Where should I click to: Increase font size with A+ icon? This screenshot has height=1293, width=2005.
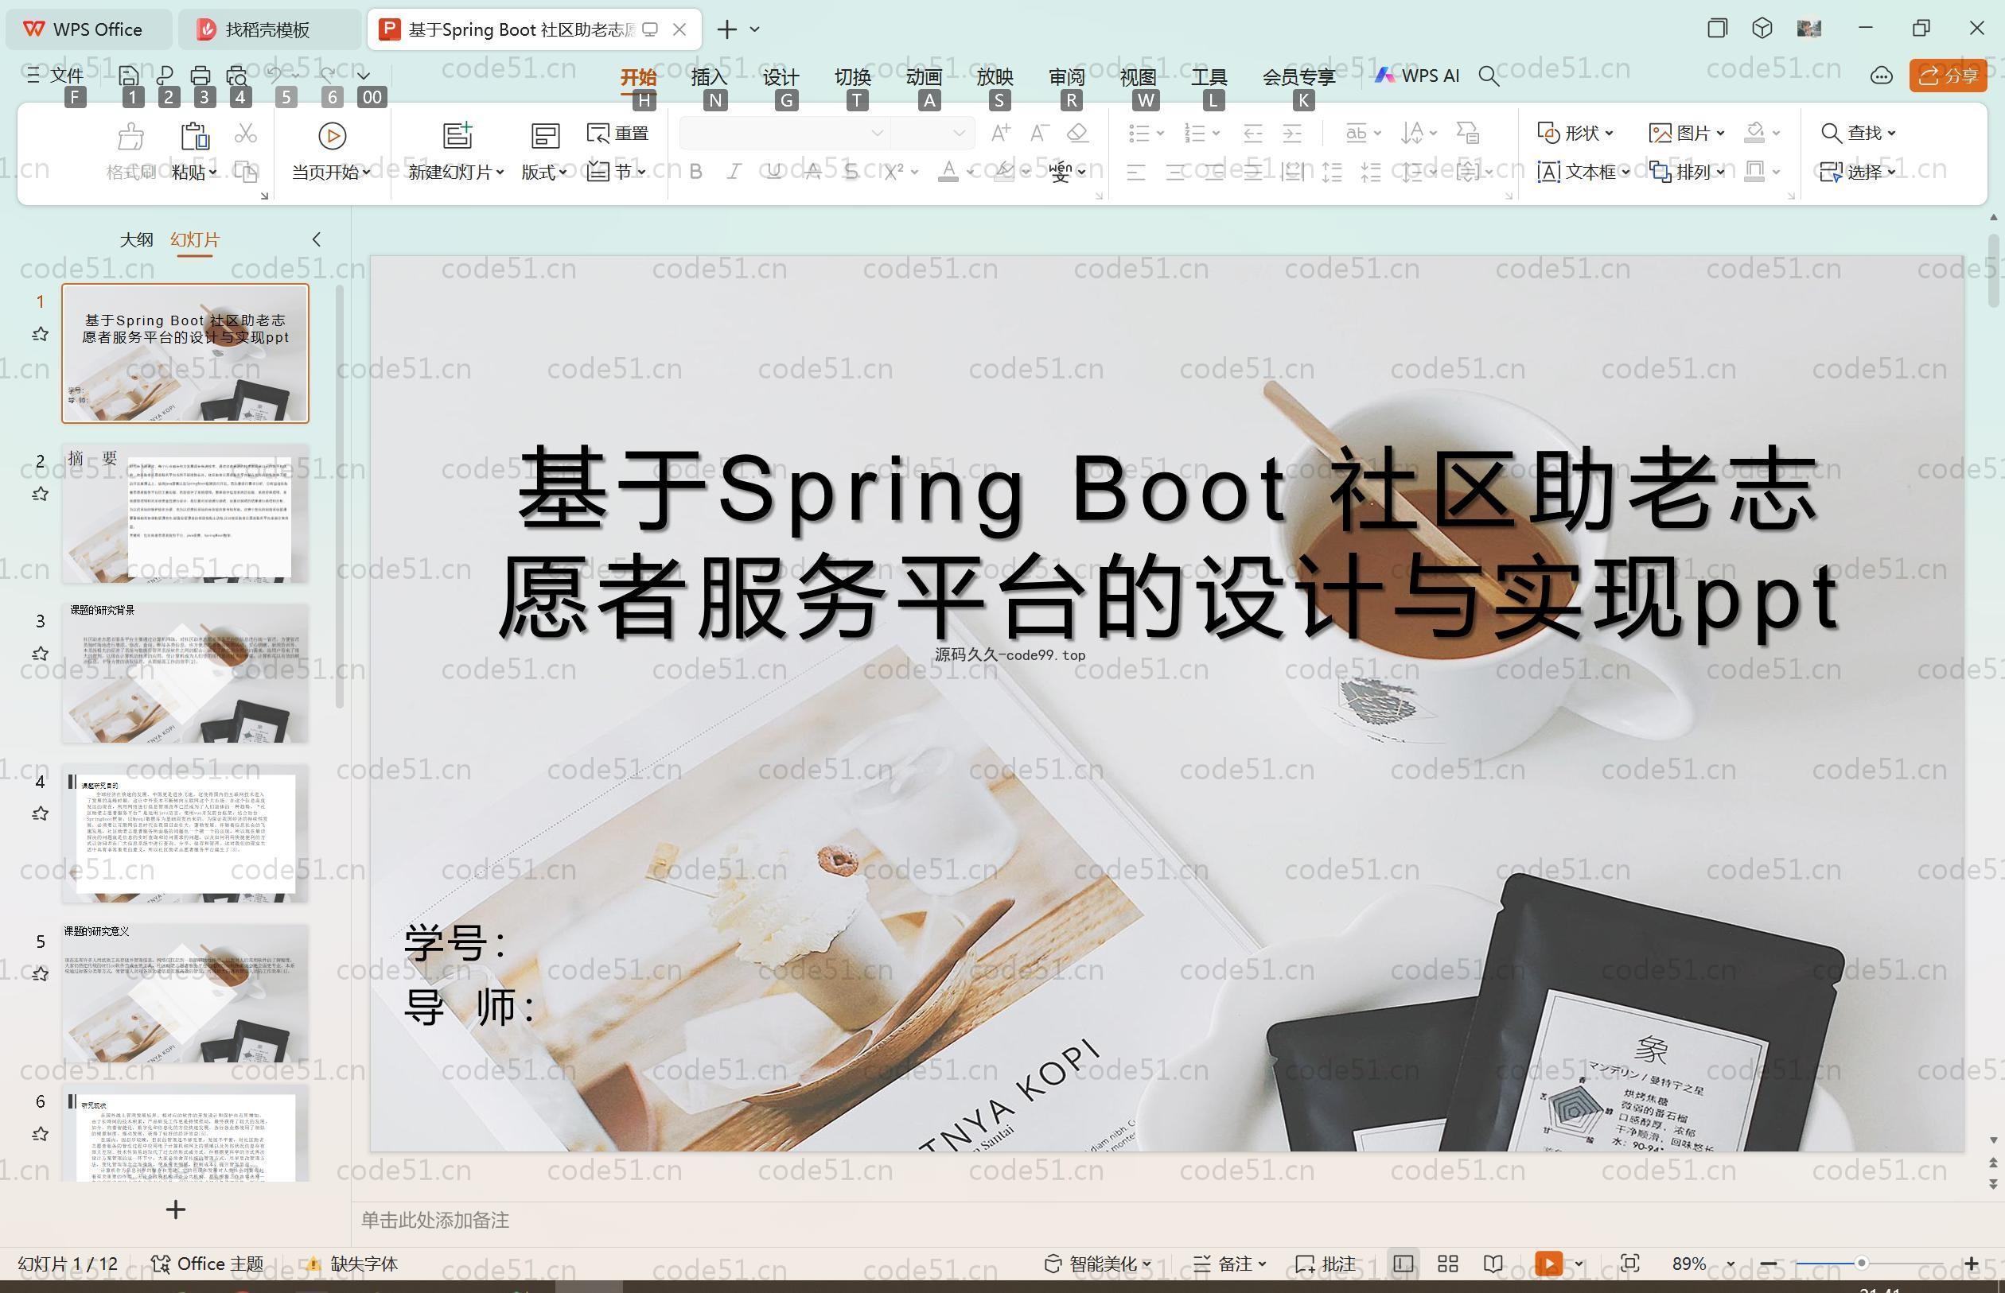click(x=1000, y=133)
